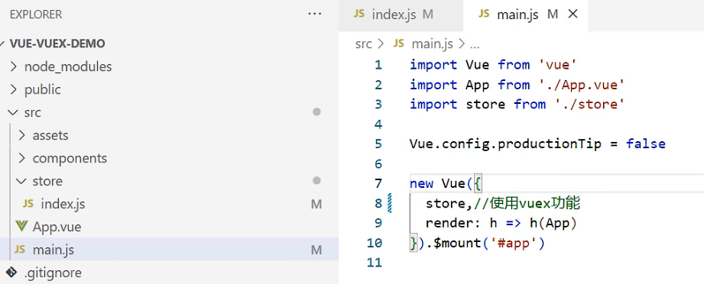This screenshot has width=704, height=284.
Task: Open Explorer more actions ellipsis menu
Action: tap(315, 15)
